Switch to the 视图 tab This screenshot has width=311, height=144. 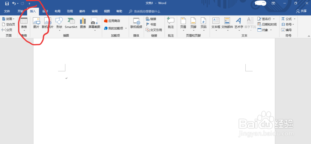107,11
